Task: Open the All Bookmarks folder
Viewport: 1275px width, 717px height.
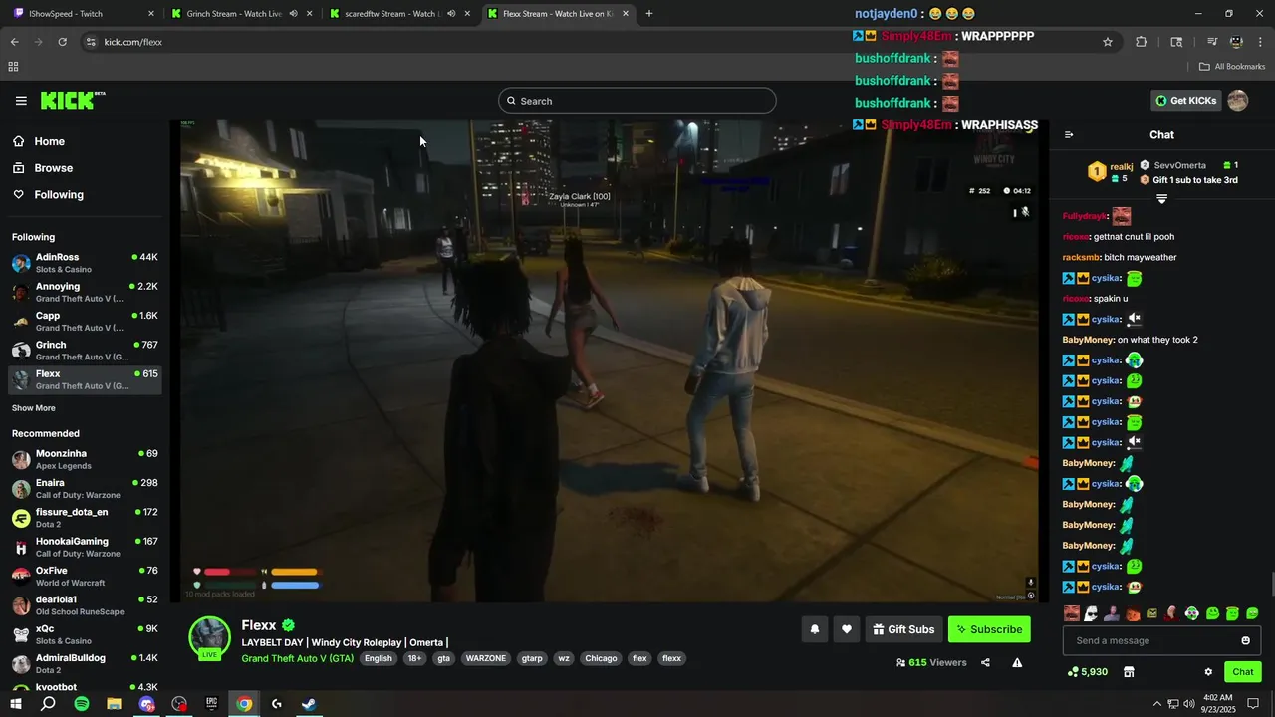Action: click(x=1232, y=67)
